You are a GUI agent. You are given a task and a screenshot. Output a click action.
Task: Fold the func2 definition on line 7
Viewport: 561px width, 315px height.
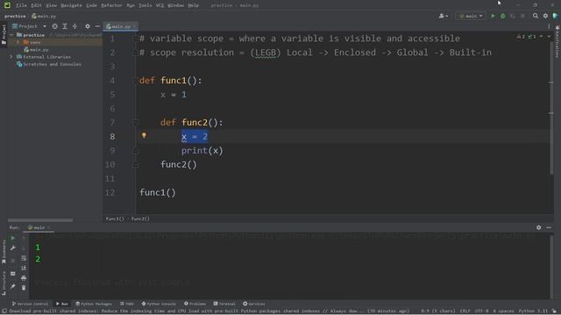136,122
